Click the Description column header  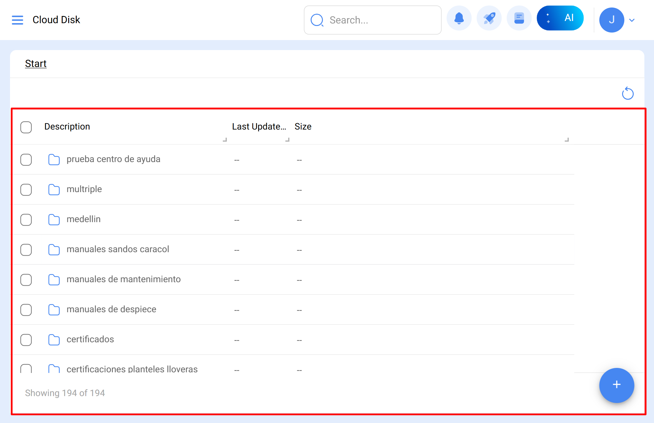tap(67, 127)
